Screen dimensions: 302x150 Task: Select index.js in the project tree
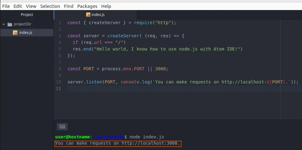[26, 33]
